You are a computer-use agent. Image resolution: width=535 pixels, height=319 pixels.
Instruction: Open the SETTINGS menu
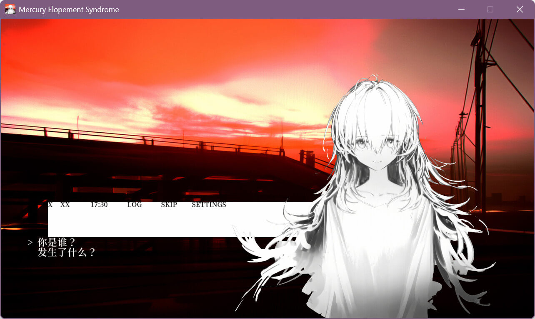point(209,205)
